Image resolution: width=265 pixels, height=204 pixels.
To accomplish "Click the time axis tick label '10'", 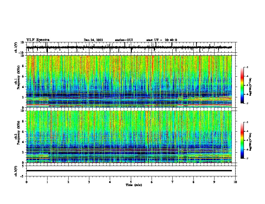I will 235,182.
